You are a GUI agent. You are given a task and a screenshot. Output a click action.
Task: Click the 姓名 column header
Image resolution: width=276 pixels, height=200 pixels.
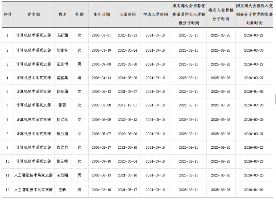coord(63,14)
